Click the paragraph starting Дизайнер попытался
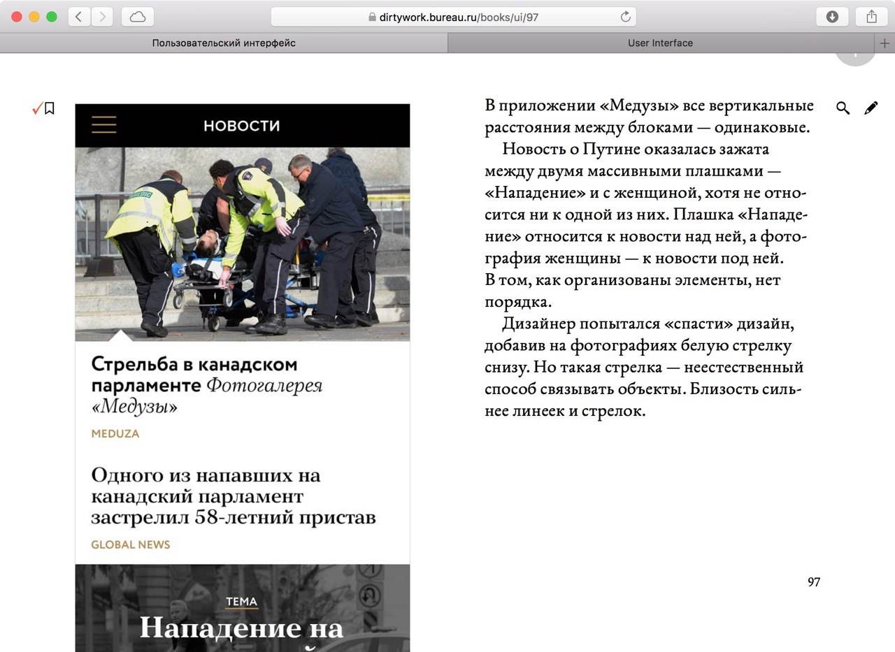This screenshot has width=895, height=652. (x=645, y=368)
